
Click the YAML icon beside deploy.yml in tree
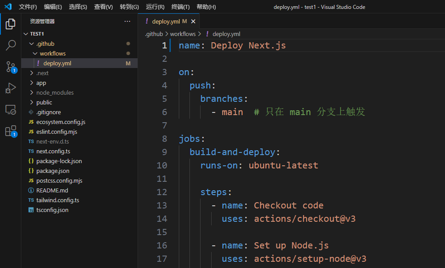pos(38,63)
